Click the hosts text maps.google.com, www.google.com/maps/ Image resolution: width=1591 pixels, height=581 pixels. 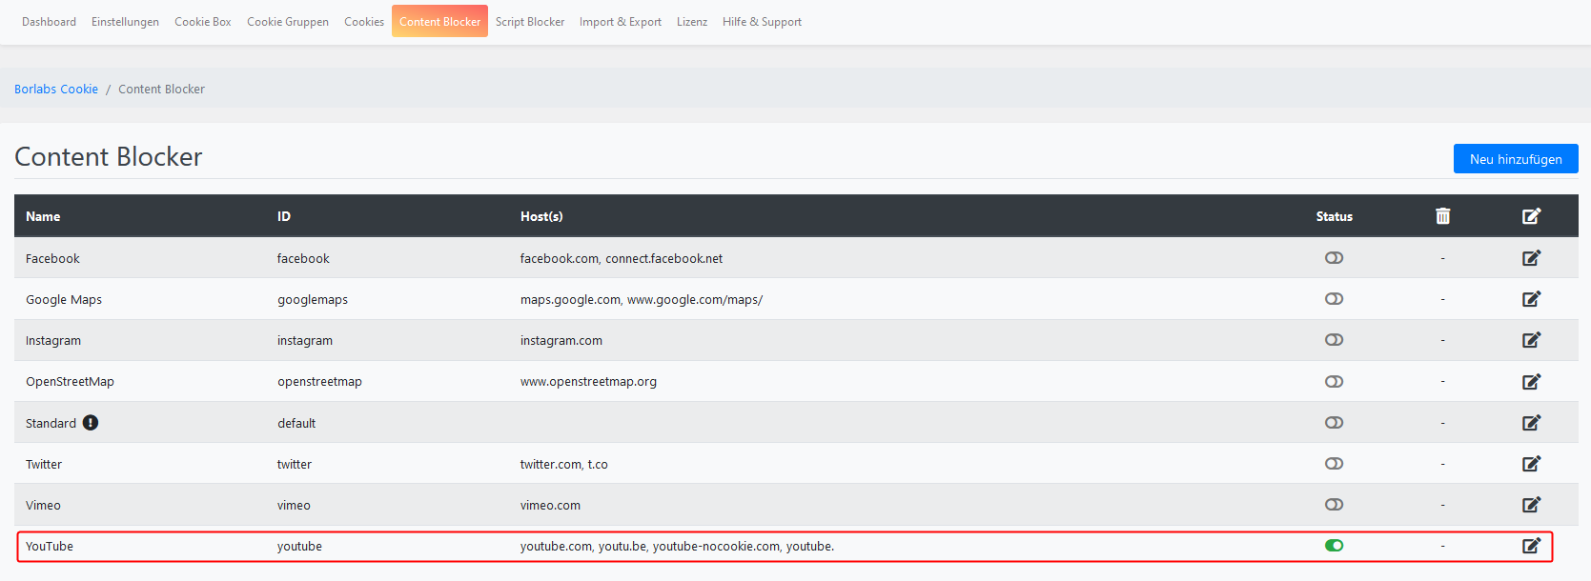pyautogui.click(x=642, y=299)
